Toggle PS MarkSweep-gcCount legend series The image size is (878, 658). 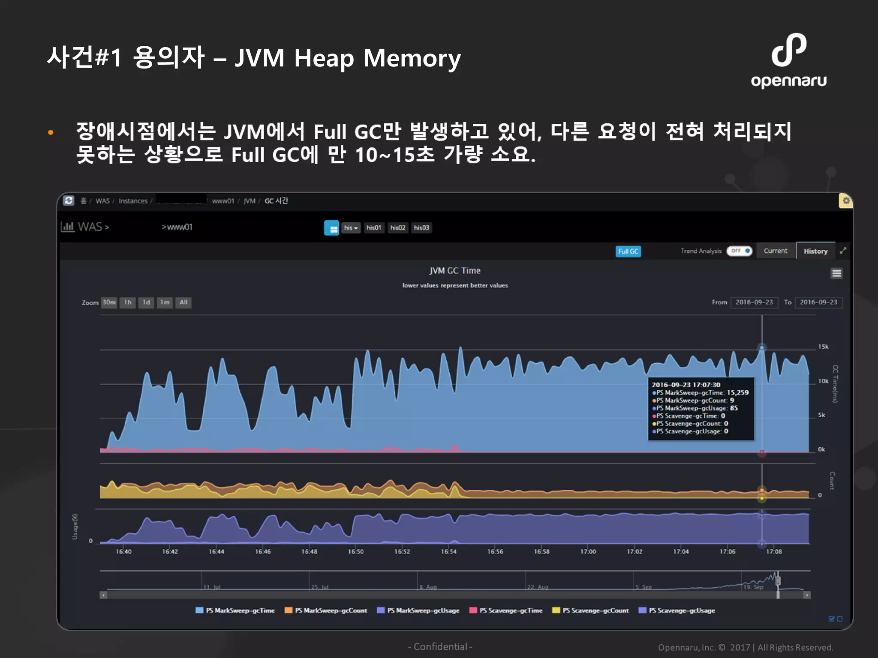click(326, 610)
